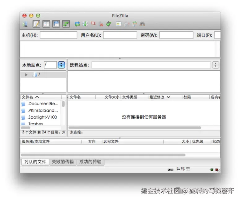Click the 大小 queue column header
Screen dimensions: 240x200
pyautogui.click(x=177, y=141)
